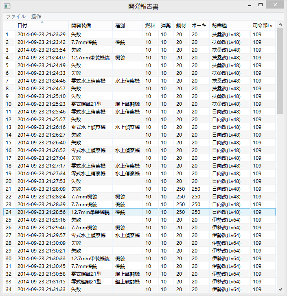287x296 pixels.
Task: Select 水上偵察機 type cell in row 16
Action: 127,150
